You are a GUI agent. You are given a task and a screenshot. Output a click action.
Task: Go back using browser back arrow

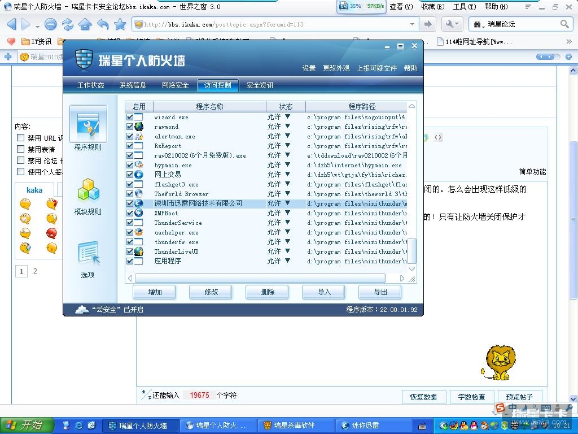click(x=11, y=25)
